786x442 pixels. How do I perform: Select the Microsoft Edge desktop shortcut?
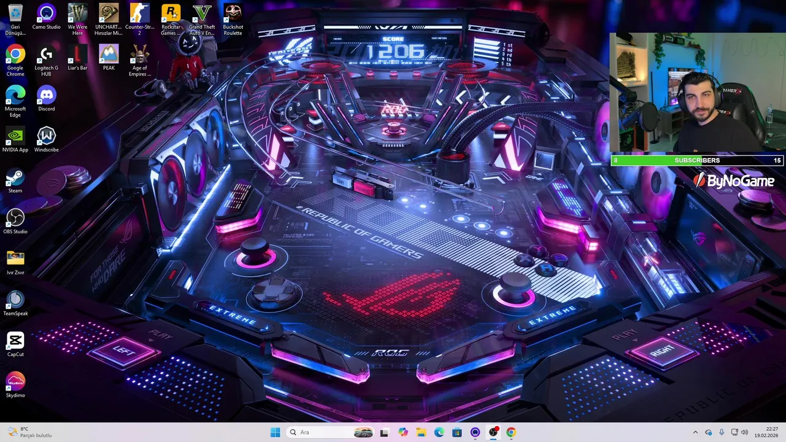tap(15, 102)
